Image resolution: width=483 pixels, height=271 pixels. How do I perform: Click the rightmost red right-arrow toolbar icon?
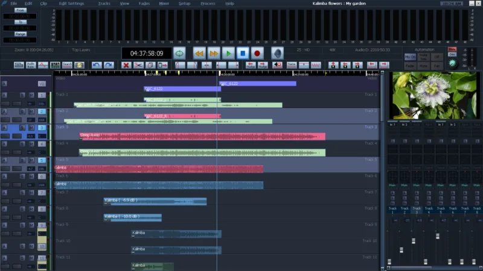(x=384, y=65)
